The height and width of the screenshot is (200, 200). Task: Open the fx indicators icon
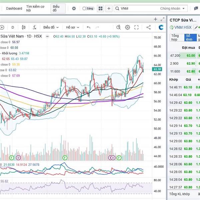pos(34,27)
